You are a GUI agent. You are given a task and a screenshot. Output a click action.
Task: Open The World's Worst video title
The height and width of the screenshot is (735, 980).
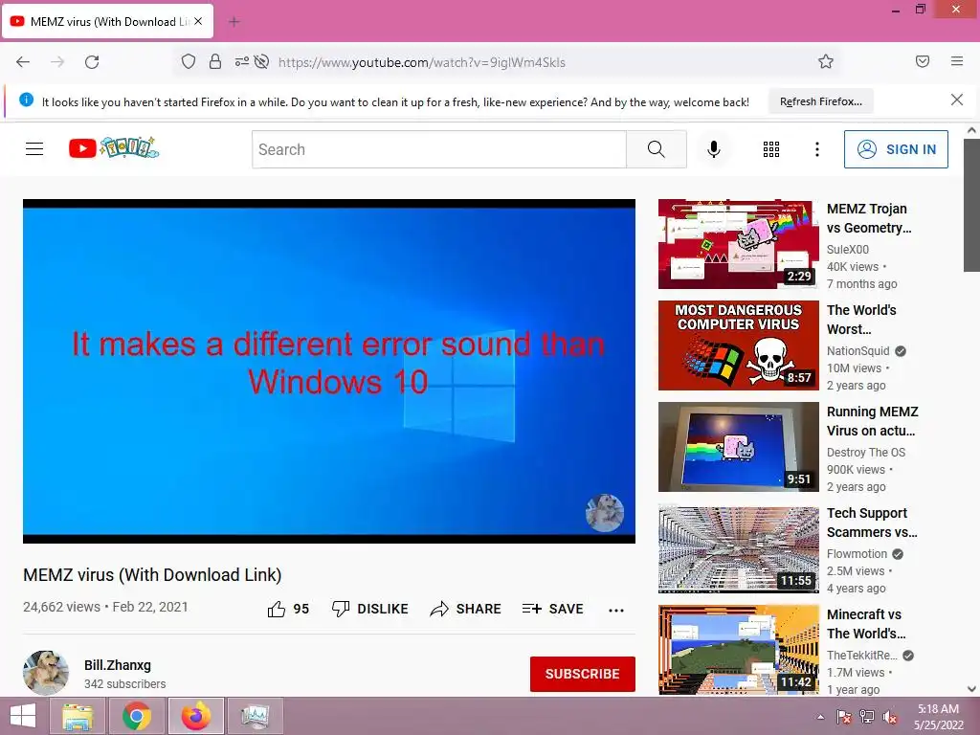(x=861, y=320)
